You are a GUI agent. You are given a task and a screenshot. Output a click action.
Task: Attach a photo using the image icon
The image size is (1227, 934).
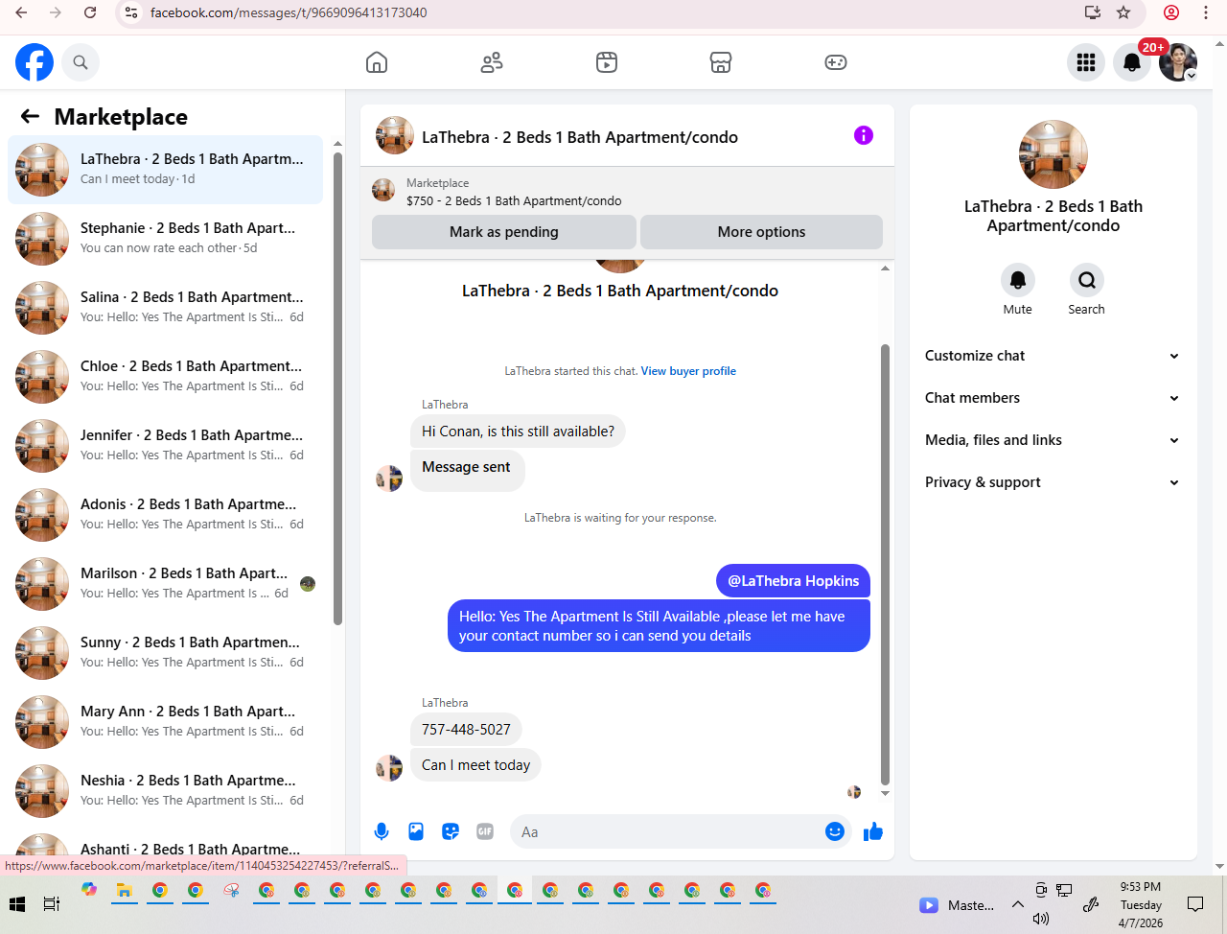point(416,831)
